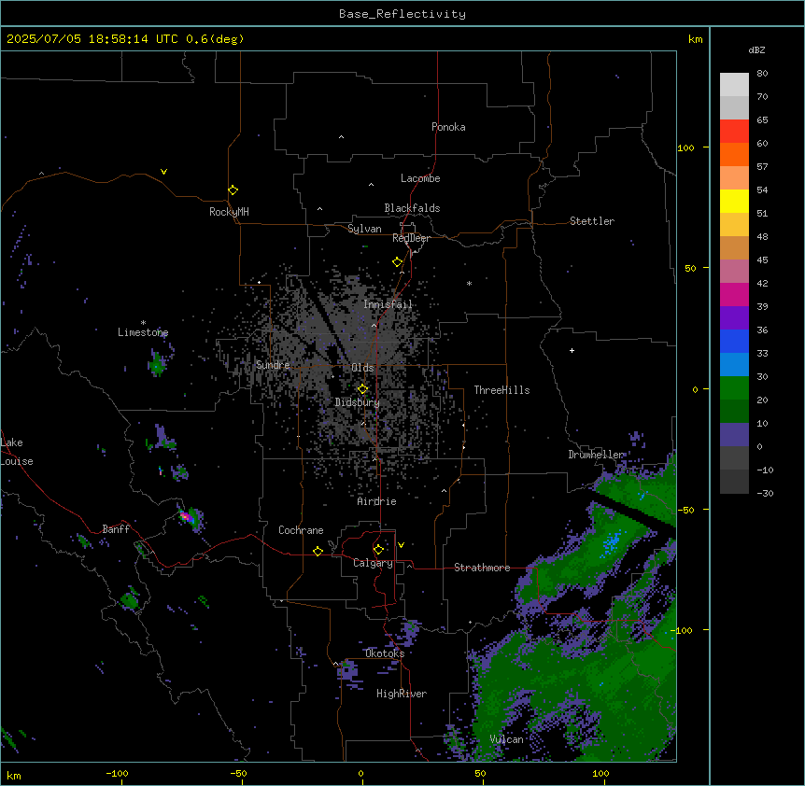Click the dBZ legend heading
The image size is (805, 786).
(x=756, y=49)
